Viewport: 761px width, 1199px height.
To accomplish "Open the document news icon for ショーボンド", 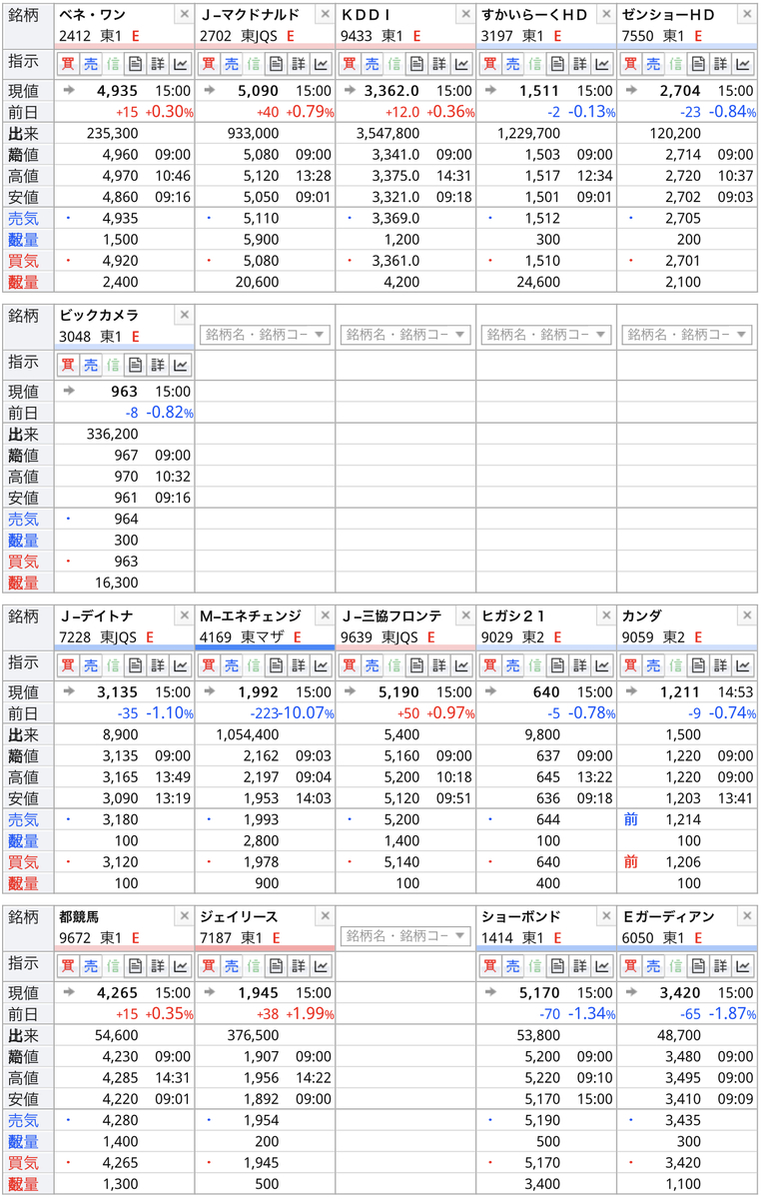I will pyautogui.click(x=557, y=966).
